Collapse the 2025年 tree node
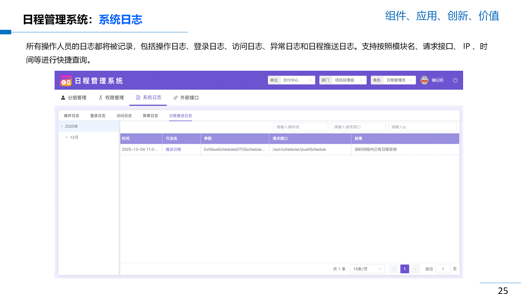Viewport: 523px width, 294px height. (62, 127)
